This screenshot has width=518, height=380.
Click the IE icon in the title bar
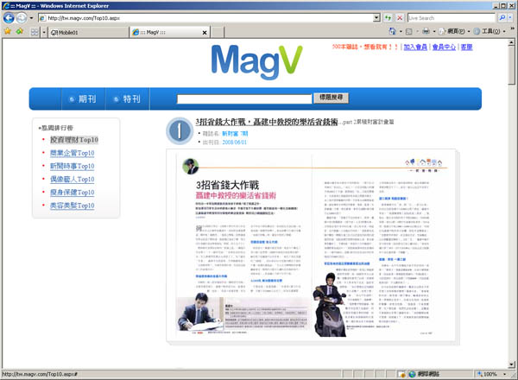click(x=6, y=6)
